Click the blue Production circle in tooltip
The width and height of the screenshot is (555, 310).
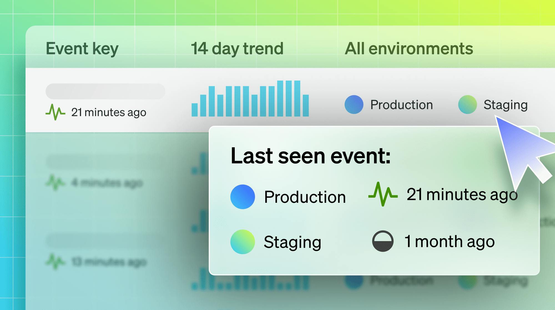click(x=243, y=197)
